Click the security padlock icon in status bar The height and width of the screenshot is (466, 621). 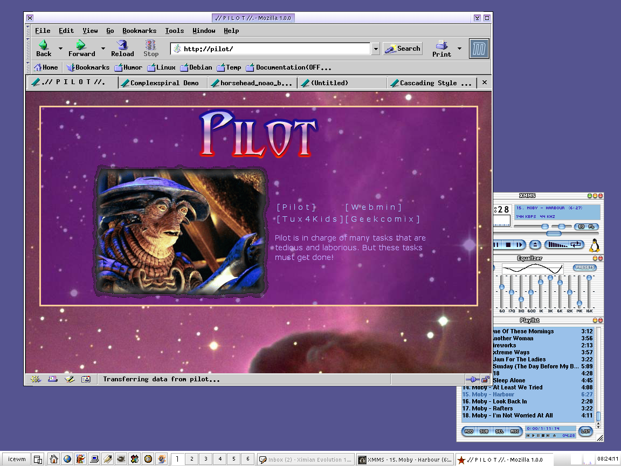tap(485, 379)
